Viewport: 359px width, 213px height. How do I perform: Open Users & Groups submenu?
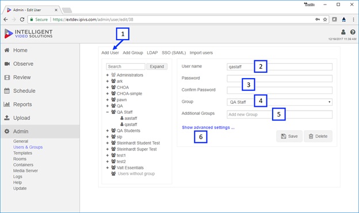pyautogui.click(x=28, y=147)
